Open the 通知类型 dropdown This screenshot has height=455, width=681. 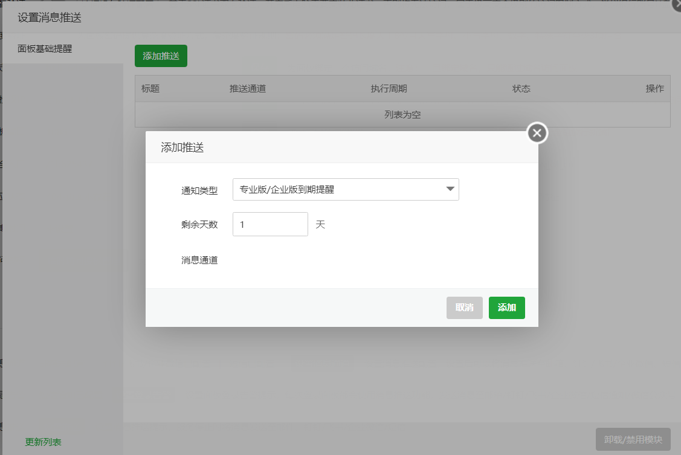(x=346, y=189)
